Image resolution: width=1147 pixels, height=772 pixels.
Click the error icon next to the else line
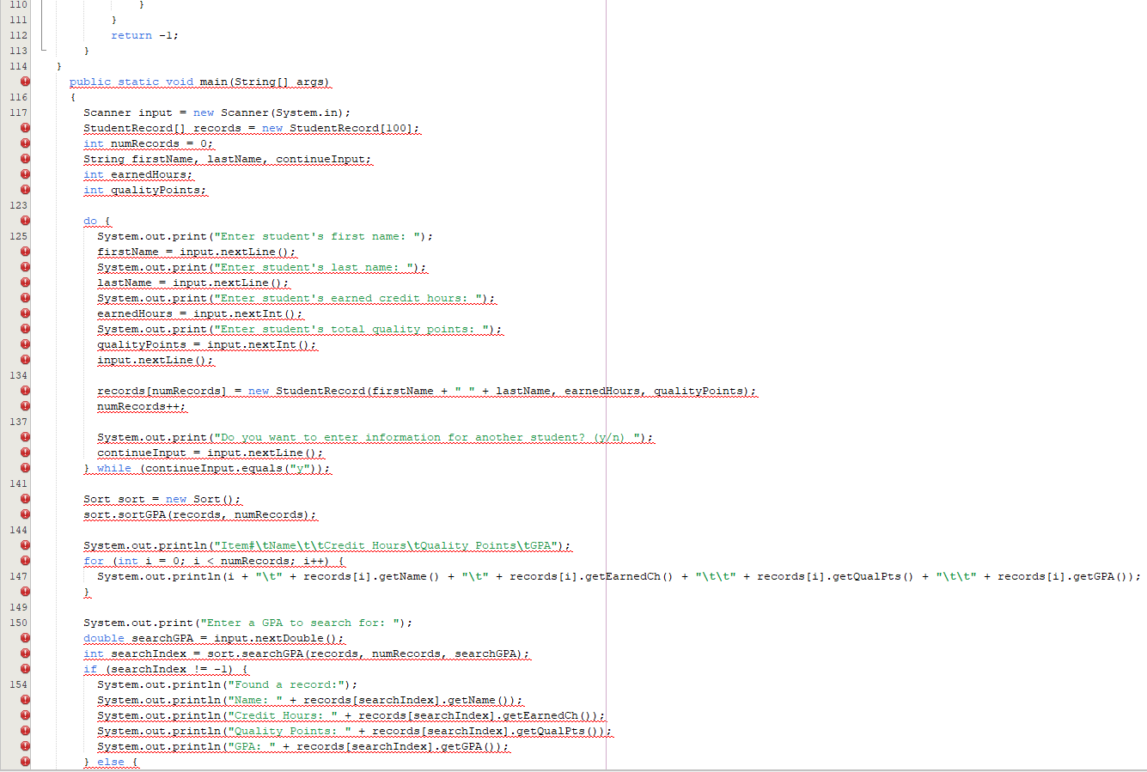pos(25,762)
